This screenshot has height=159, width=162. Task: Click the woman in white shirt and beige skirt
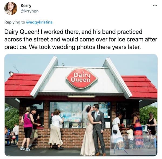coord(56,130)
